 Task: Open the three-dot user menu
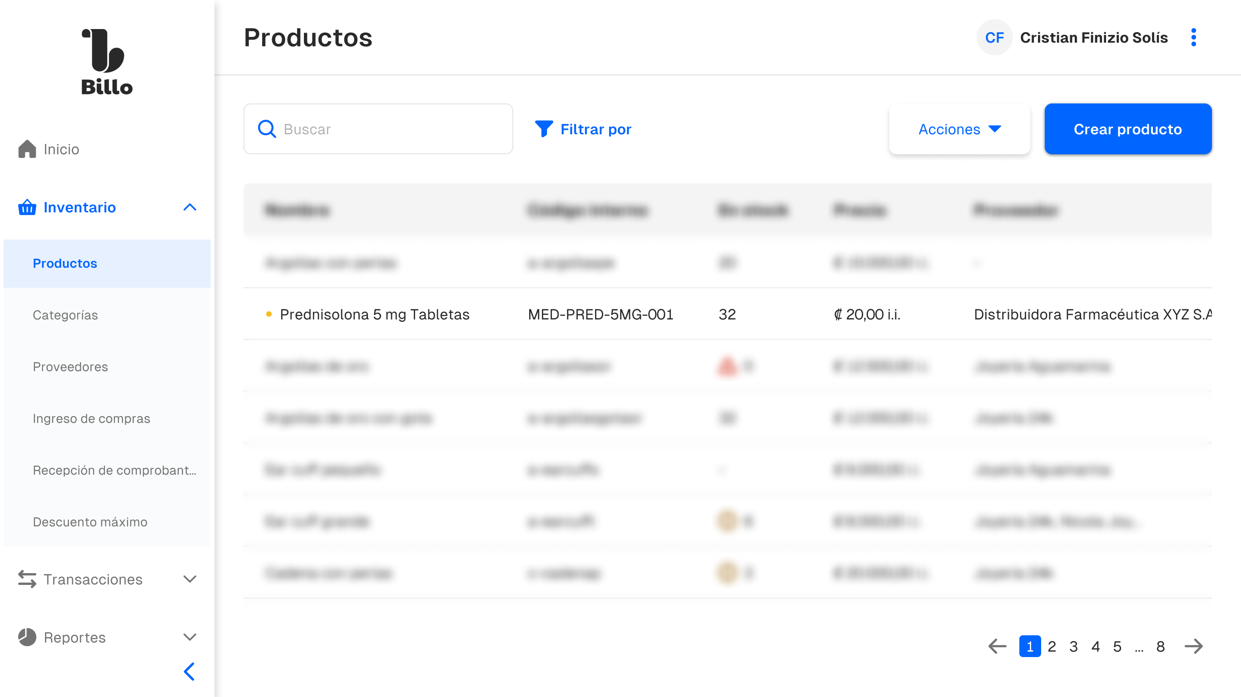[x=1193, y=38]
